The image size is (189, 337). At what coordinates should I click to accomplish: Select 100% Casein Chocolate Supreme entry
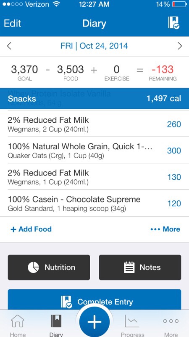94,203
